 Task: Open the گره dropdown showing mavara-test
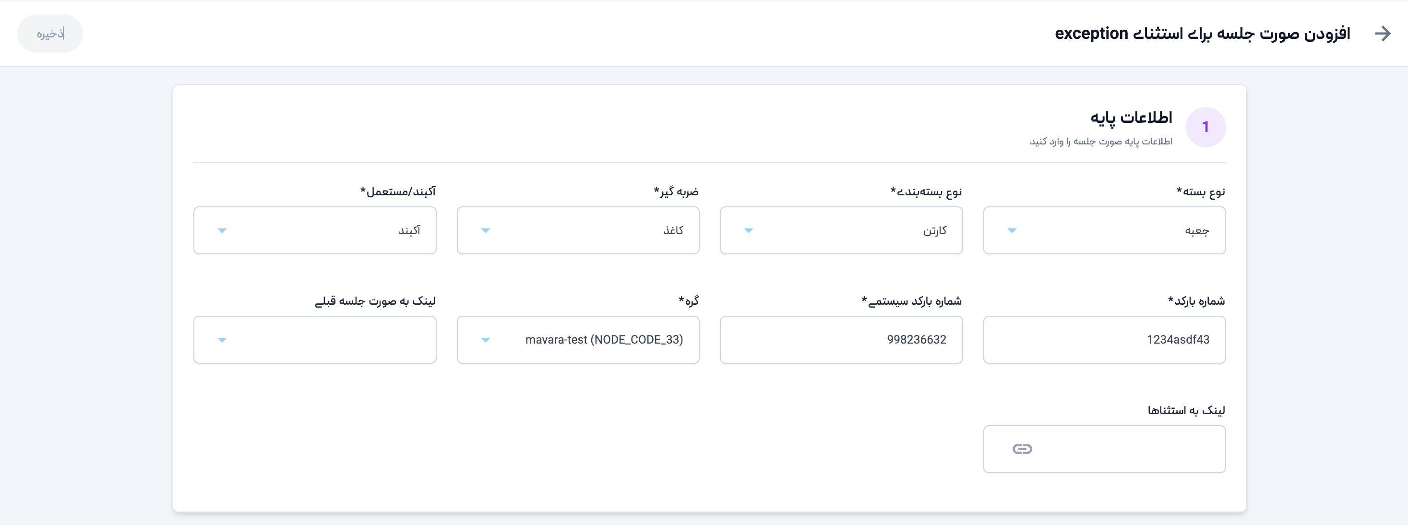pos(578,340)
